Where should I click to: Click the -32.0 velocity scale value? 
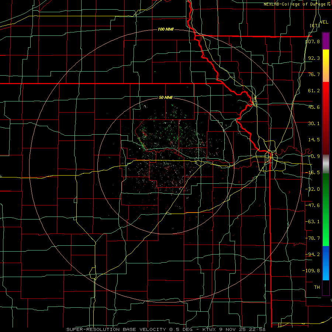313,189
